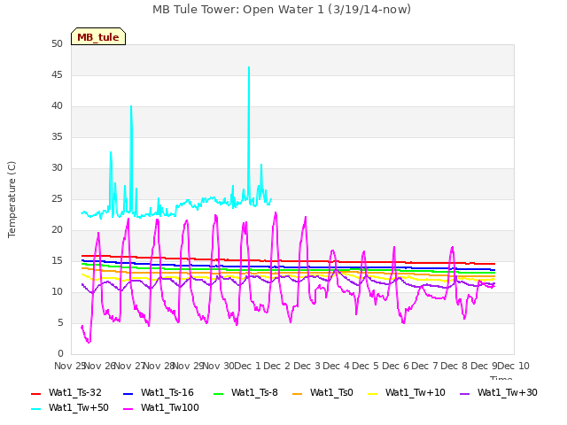
Task: Click the MB_tule label badge
Action: pos(98,36)
